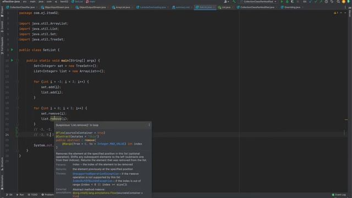
Task: Collapse first for-loop fold marker
Action: [x=17, y=82]
